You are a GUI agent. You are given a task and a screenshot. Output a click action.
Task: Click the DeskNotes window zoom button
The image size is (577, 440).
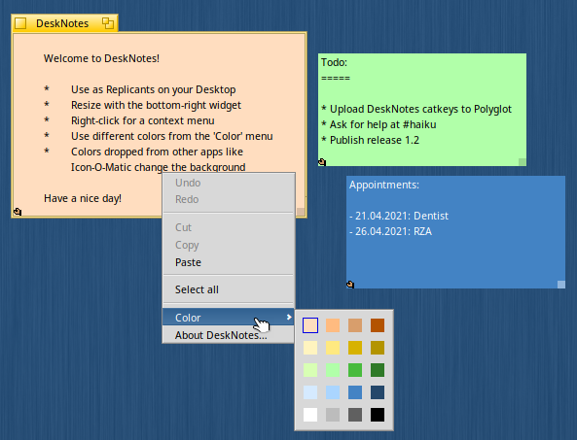click(x=108, y=23)
